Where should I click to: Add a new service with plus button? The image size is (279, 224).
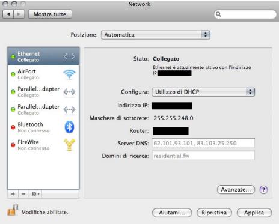(13, 194)
